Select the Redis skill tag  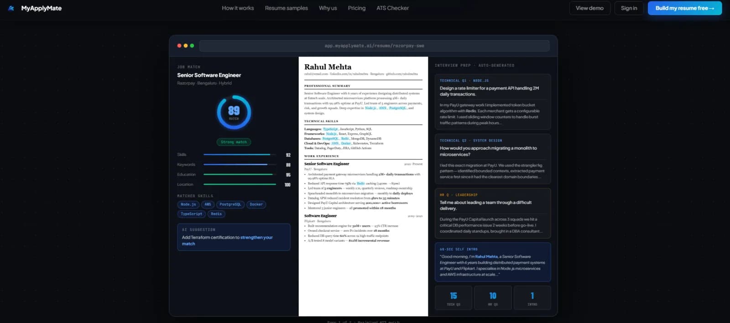click(x=216, y=214)
